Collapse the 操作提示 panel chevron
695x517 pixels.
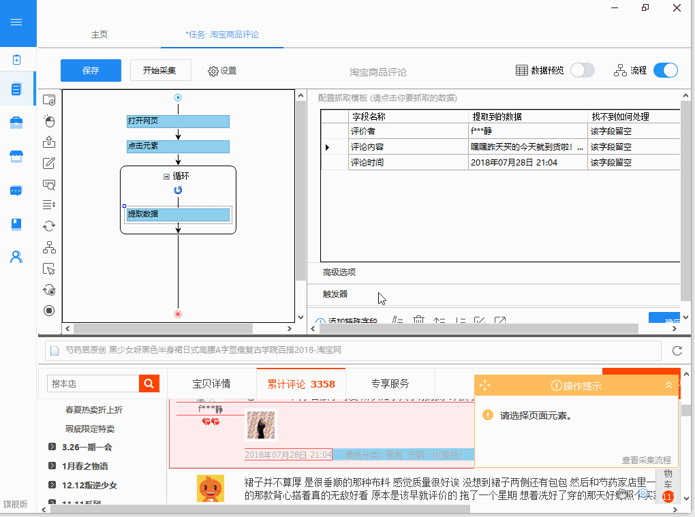(x=669, y=385)
